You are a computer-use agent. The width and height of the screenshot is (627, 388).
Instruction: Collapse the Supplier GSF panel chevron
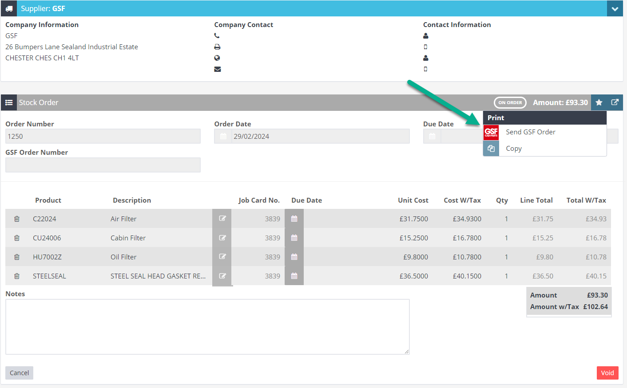tap(615, 8)
